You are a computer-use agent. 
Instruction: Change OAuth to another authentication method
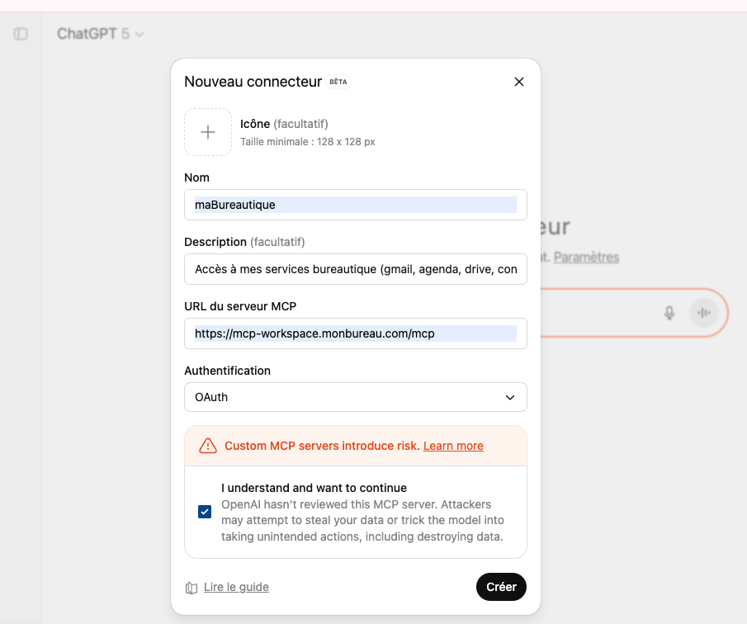pos(355,397)
